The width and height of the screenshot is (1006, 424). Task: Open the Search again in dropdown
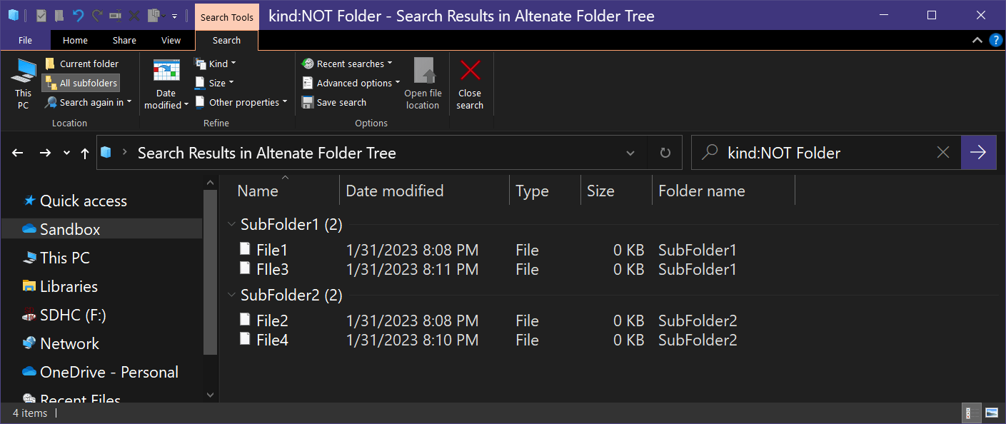[89, 102]
